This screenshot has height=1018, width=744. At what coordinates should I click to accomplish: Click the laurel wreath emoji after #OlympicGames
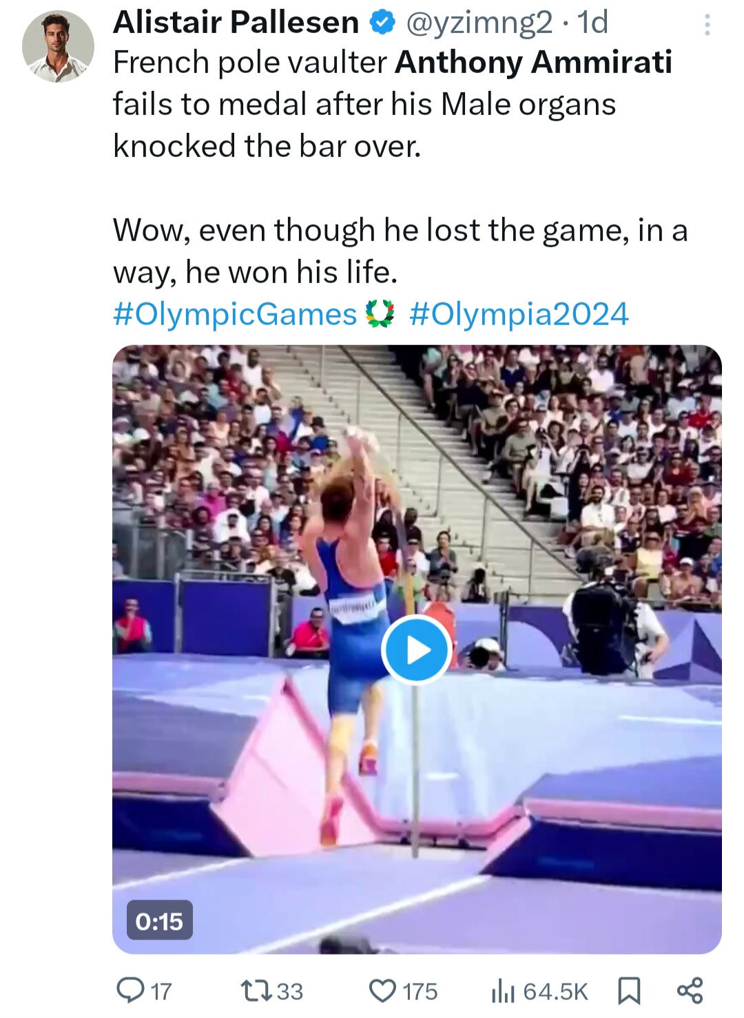pyautogui.click(x=378, y=314)
